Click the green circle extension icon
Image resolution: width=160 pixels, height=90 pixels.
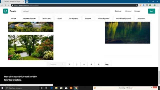point(150,5)
